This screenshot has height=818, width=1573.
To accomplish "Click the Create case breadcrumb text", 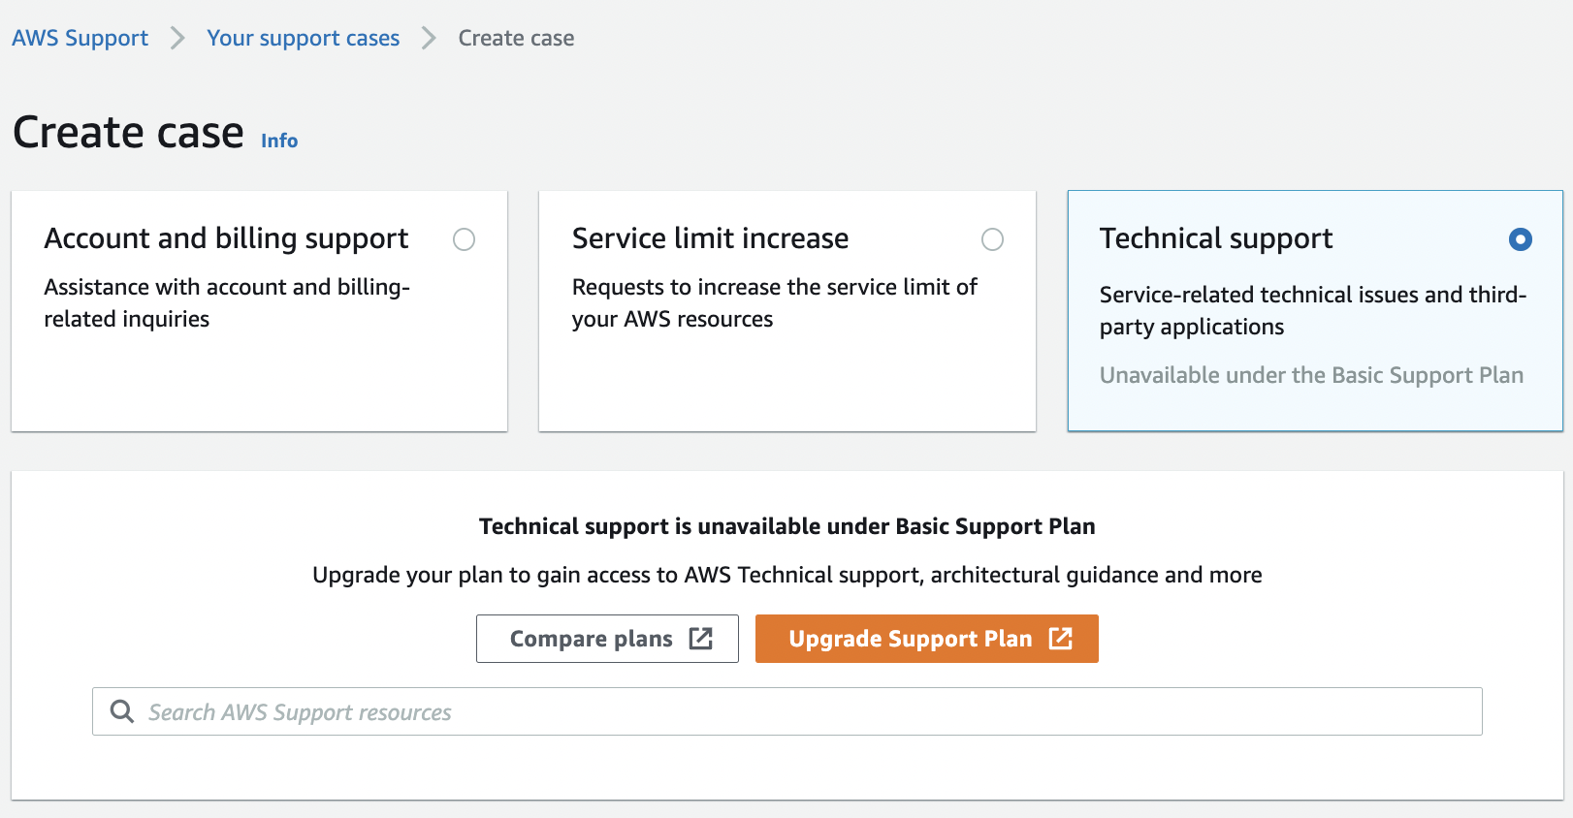I will point(516,38).
